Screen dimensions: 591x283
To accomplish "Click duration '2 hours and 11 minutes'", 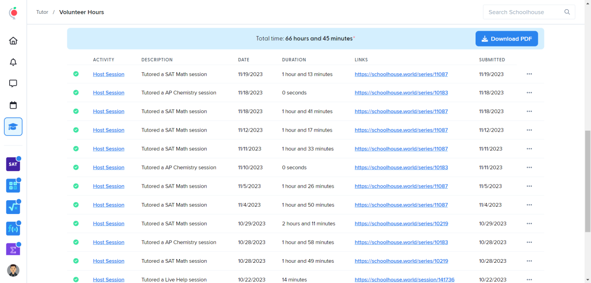I will tap(308, 224).
